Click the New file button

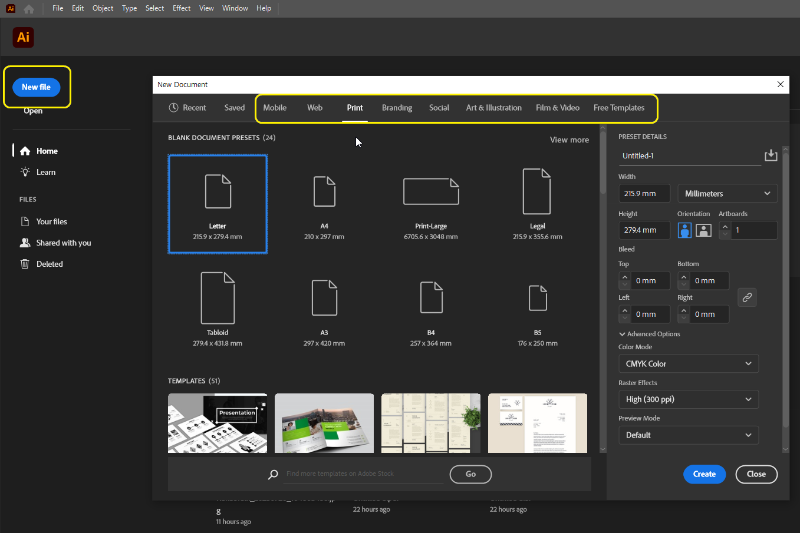[37, 87]
